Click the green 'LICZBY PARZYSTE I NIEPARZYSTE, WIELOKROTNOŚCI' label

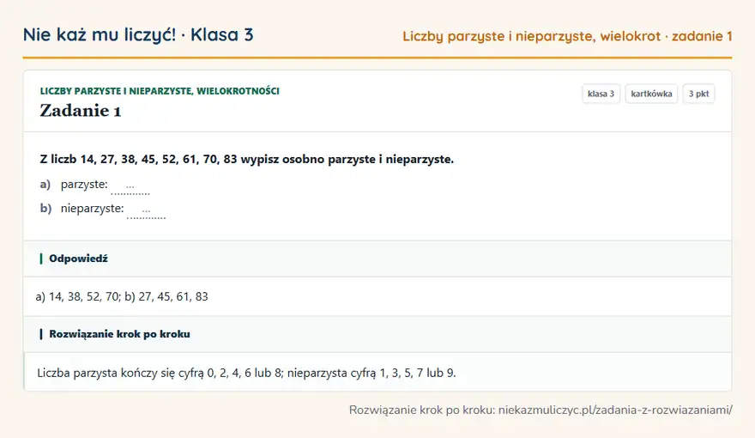(x=160, y=91)
